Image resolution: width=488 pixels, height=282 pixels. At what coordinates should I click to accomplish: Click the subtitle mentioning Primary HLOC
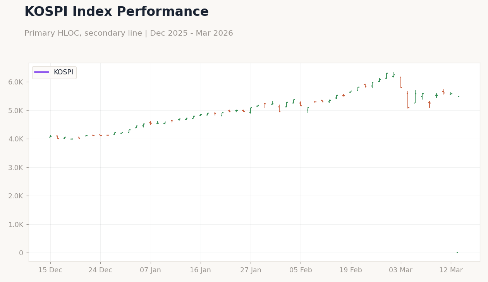[129, 33]
